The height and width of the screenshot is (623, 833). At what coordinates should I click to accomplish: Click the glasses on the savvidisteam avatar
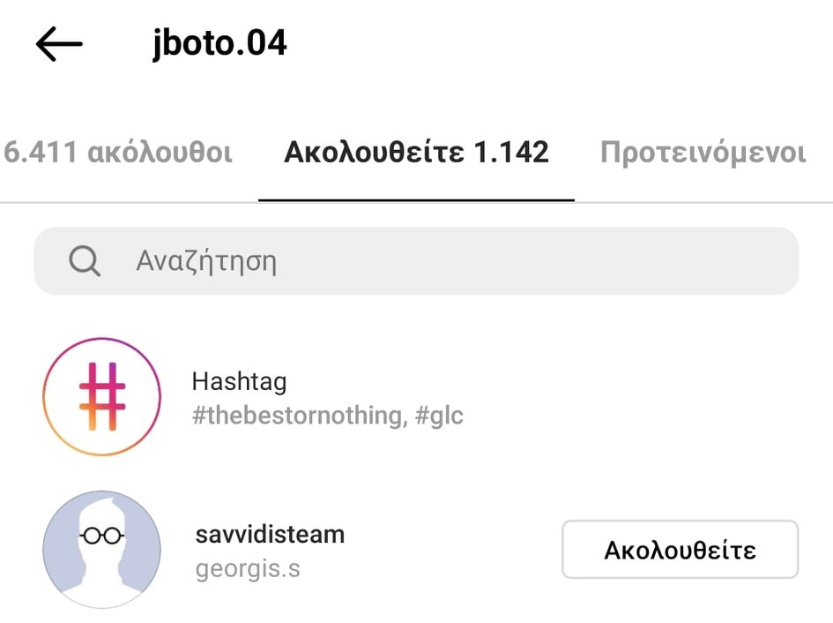[102, 537]
